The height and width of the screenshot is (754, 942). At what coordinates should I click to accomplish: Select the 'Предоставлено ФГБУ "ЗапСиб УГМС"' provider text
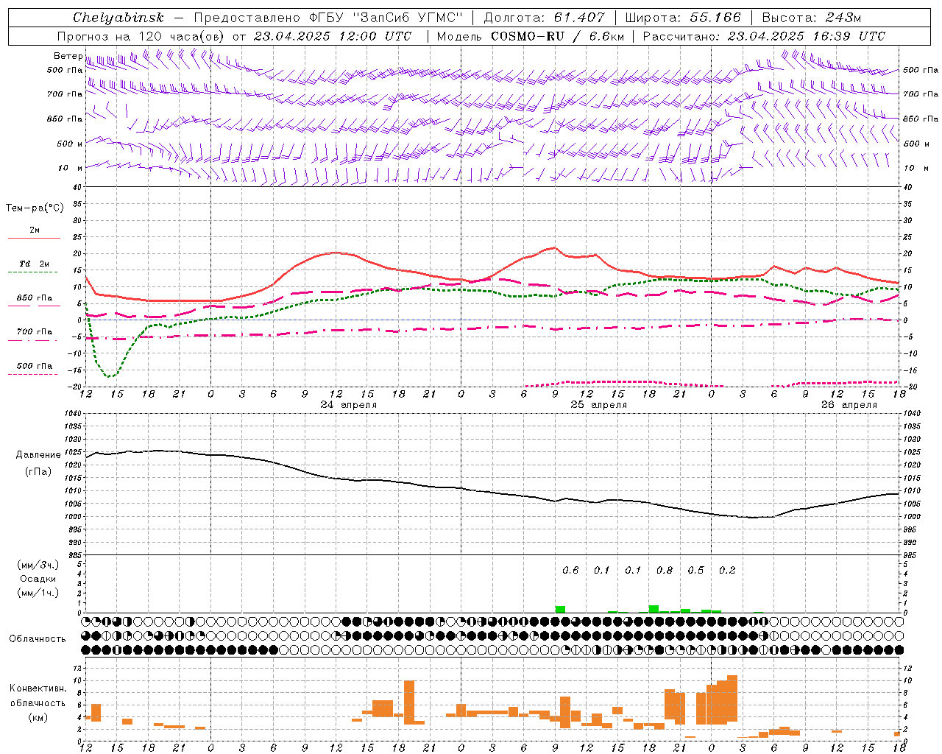pyautogui.click(x=328, y=18)
